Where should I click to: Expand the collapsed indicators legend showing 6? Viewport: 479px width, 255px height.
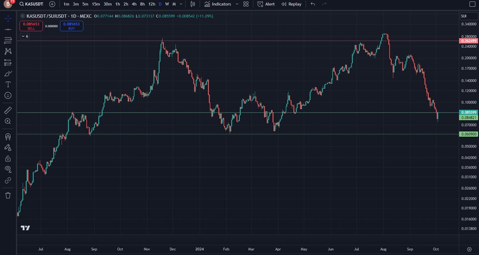(25, 36)
